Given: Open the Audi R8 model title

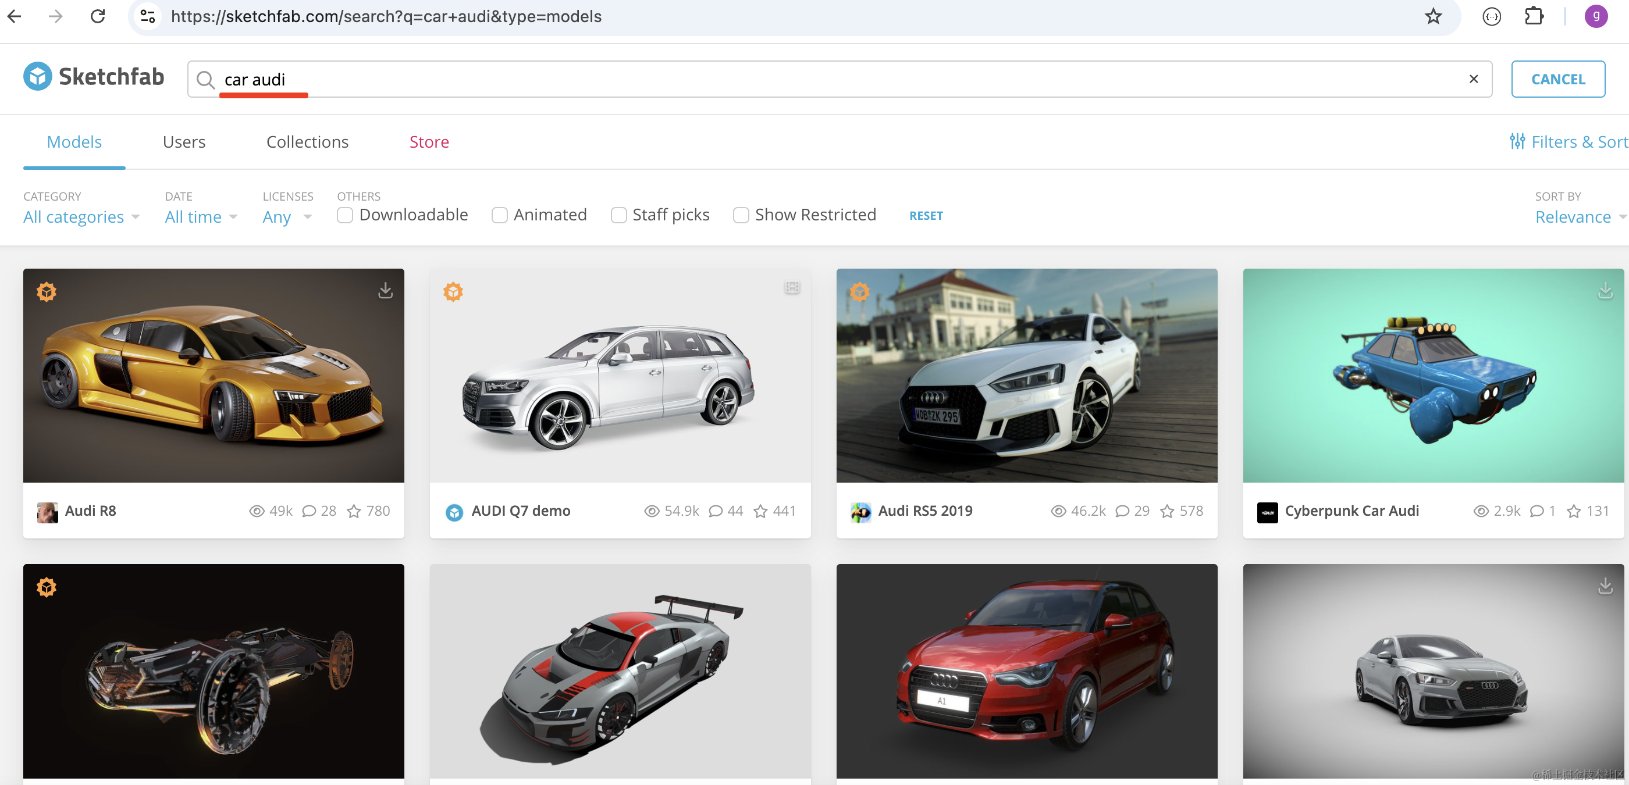Looking at the screenshot, I should (x=90, y=511).
